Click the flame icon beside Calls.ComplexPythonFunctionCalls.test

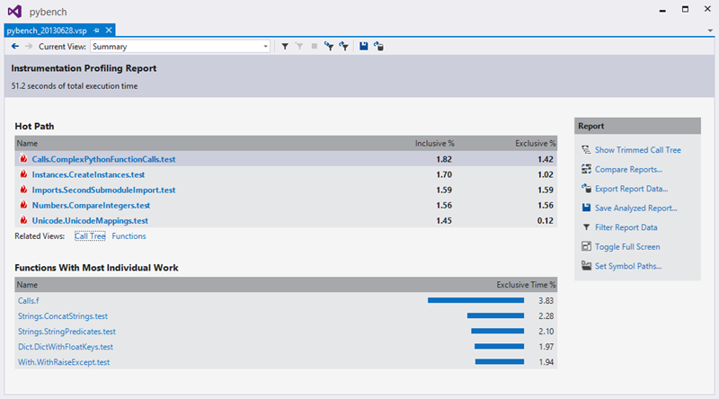tap(23, 159)
